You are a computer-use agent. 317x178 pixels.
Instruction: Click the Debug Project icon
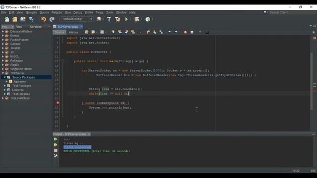coord(137,19)
